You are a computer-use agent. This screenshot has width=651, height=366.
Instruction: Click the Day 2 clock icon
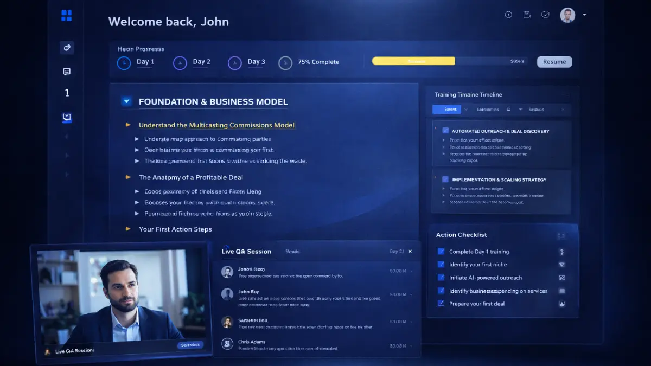pos(180,63)
